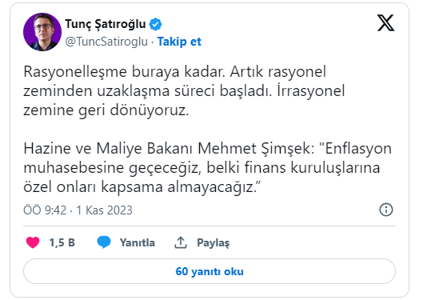Open Tunç Şatıroğlu's profile photo
This screenshot has height=300, width=439.
coord(42,32)
